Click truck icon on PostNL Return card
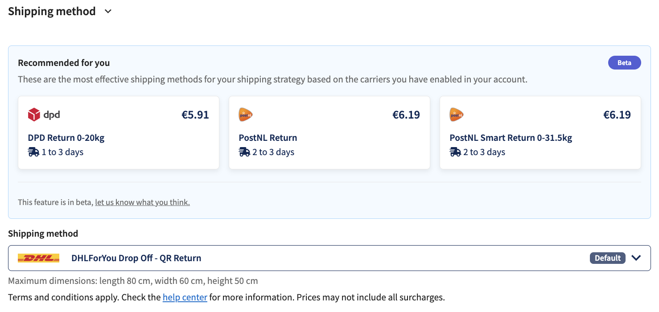659x312 pixels. (244, 152)
